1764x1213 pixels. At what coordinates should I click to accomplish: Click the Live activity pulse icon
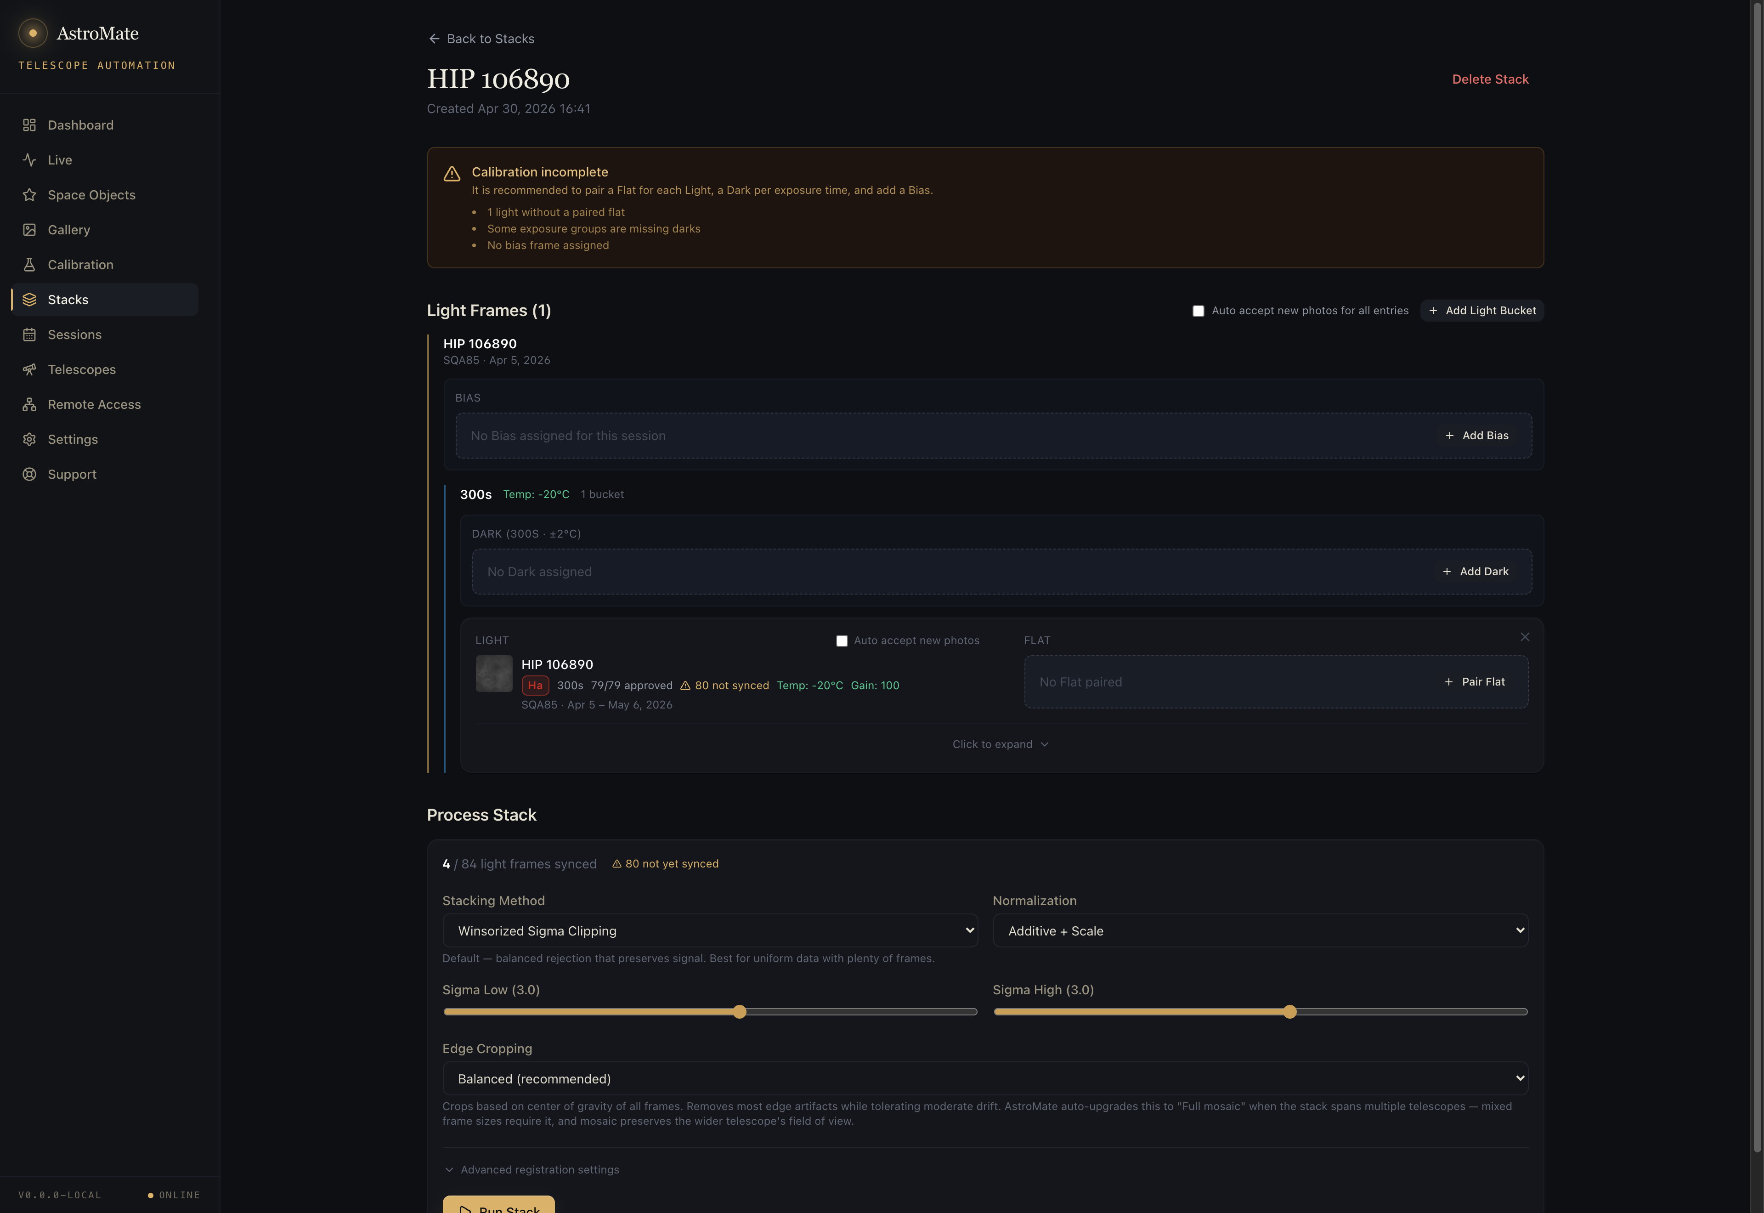[x=29, y=159]
